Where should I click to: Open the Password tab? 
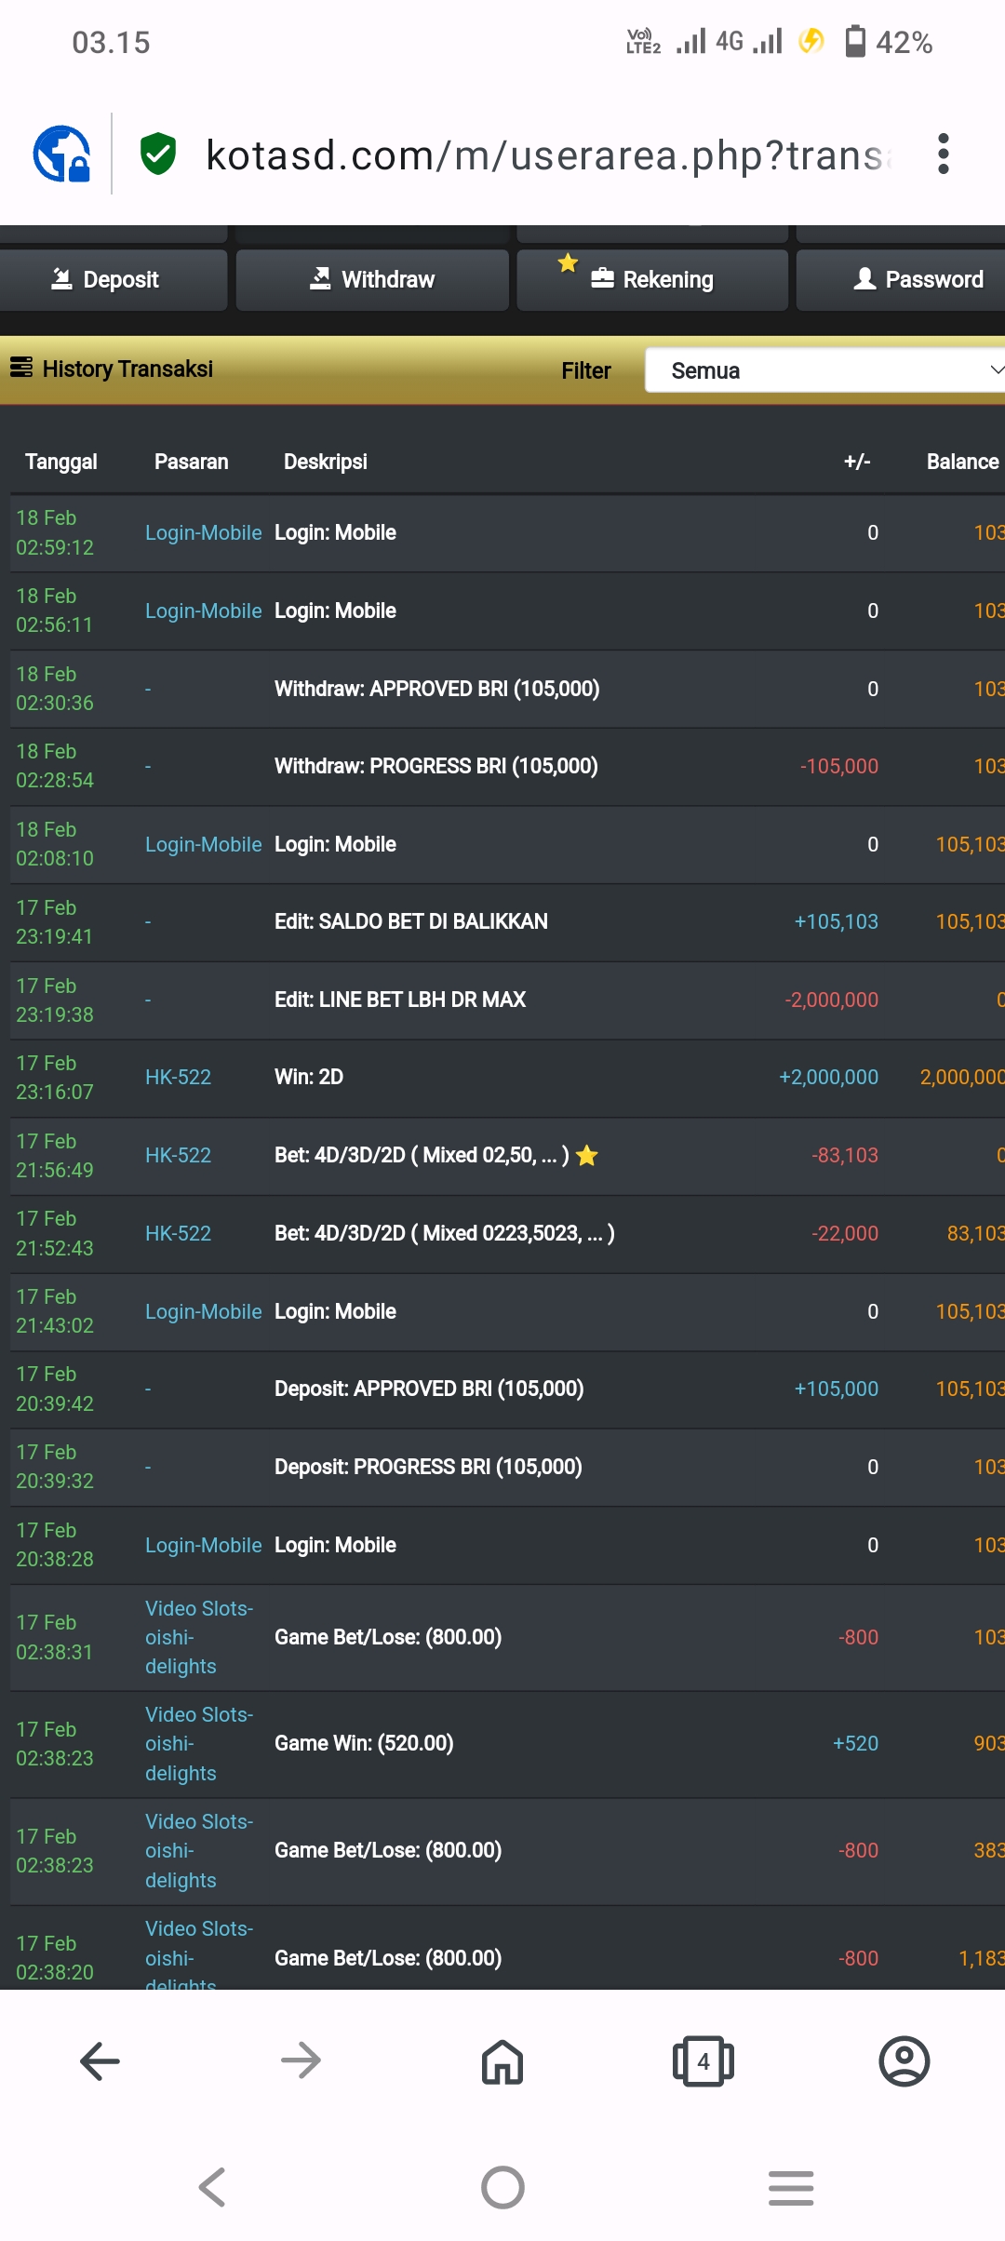click(918, 279)
